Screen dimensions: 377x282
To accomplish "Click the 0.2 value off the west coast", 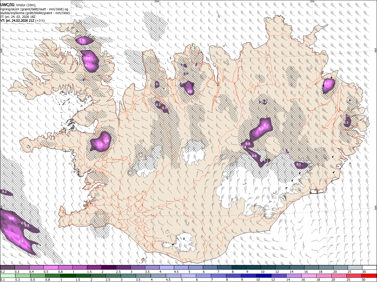I will tap(4, 192).
